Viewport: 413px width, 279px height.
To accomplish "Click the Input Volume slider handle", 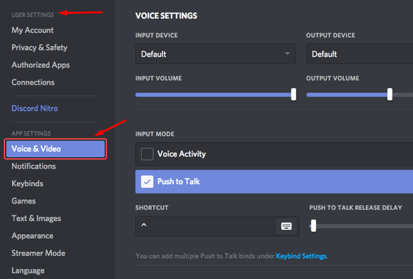I will (x=293, y=94).
